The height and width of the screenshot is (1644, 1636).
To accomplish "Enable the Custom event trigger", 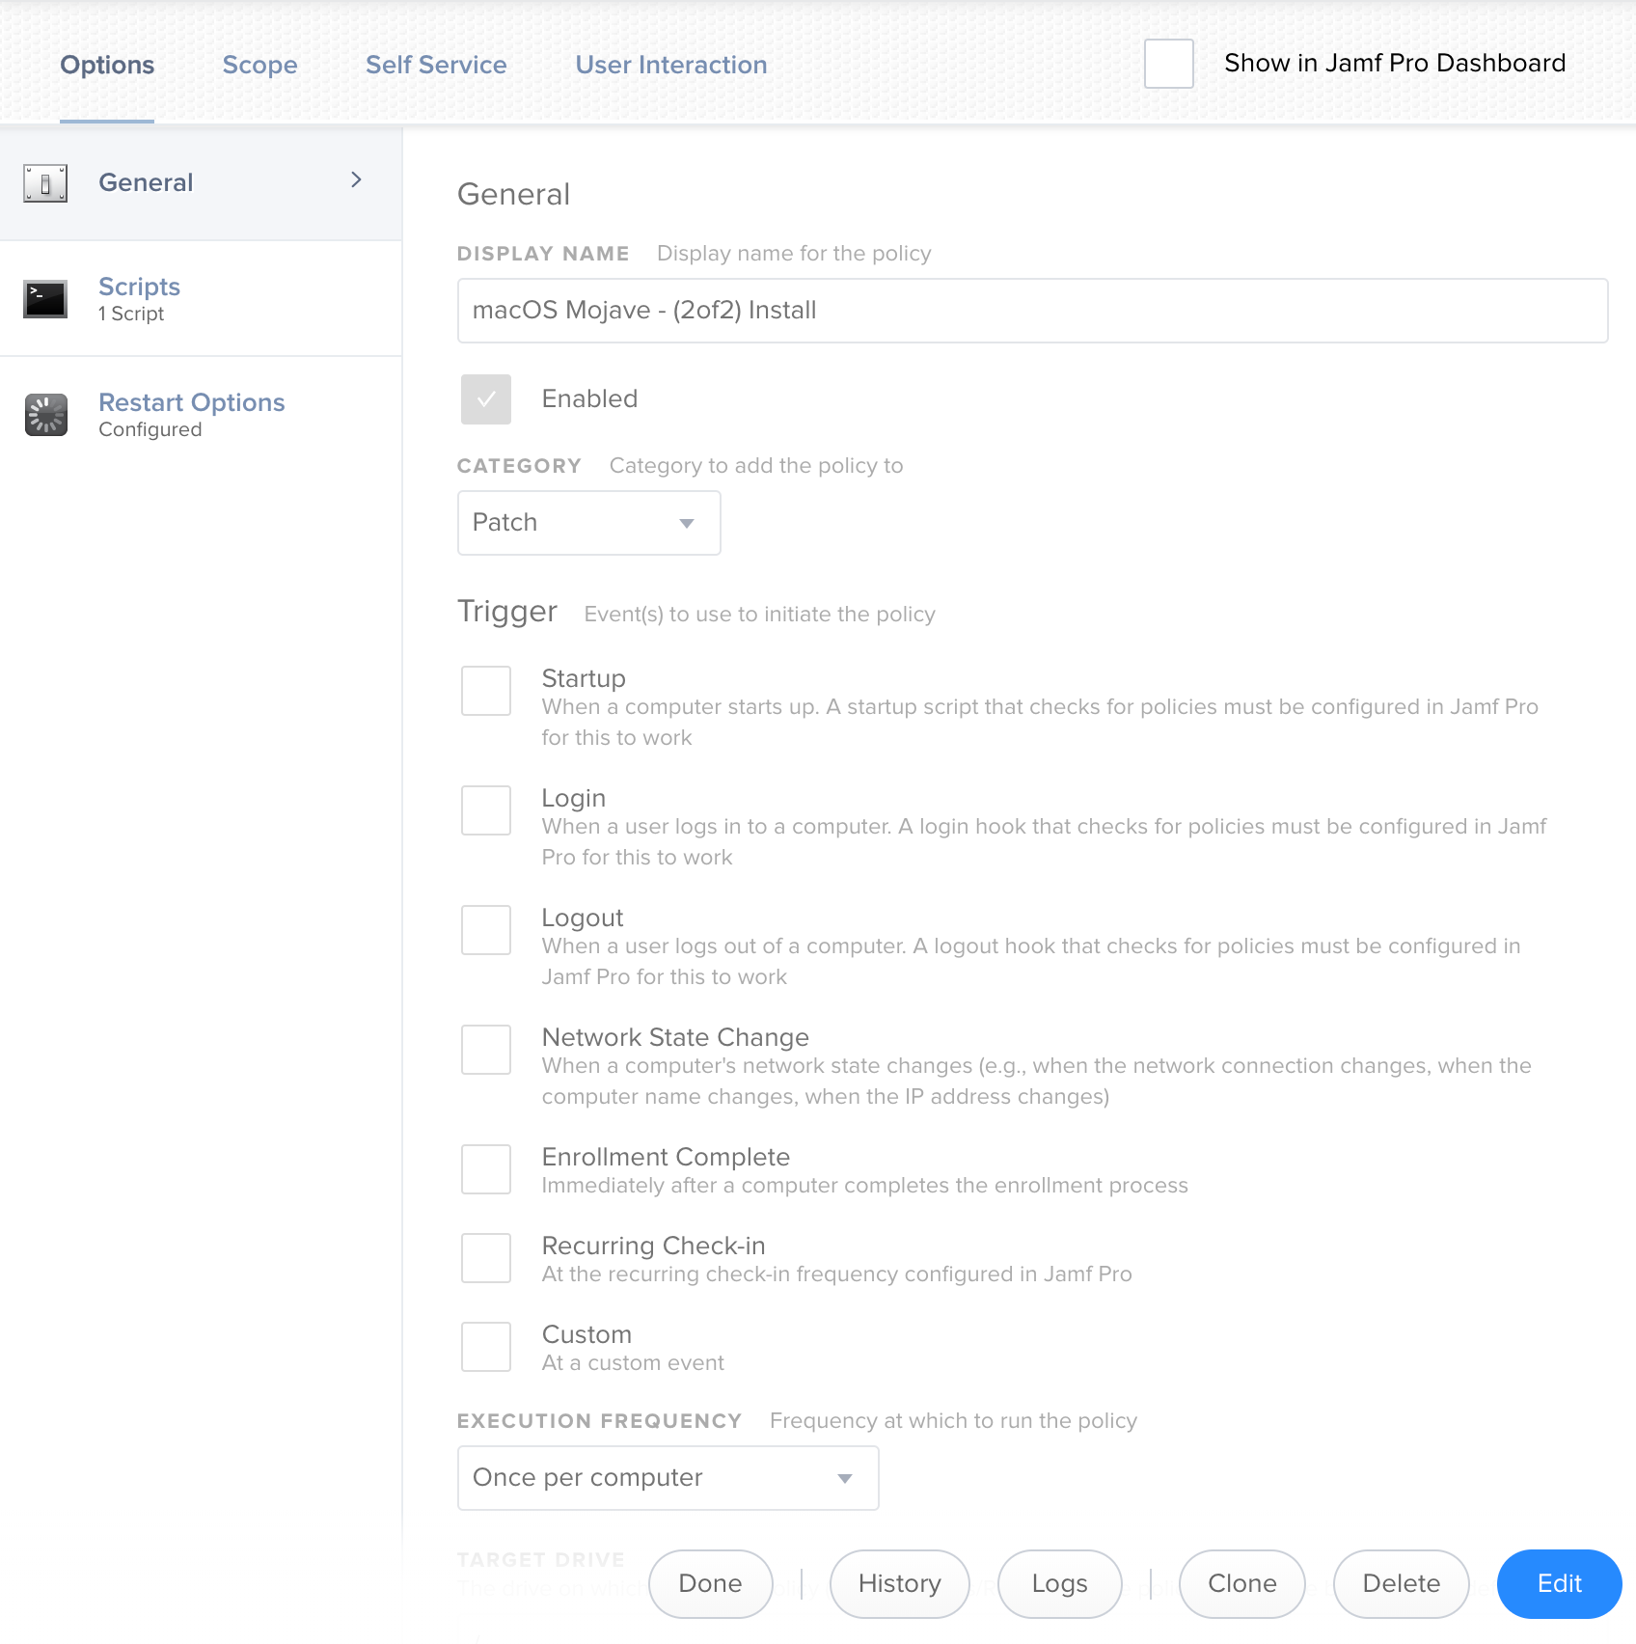I will pos(486,1347).
